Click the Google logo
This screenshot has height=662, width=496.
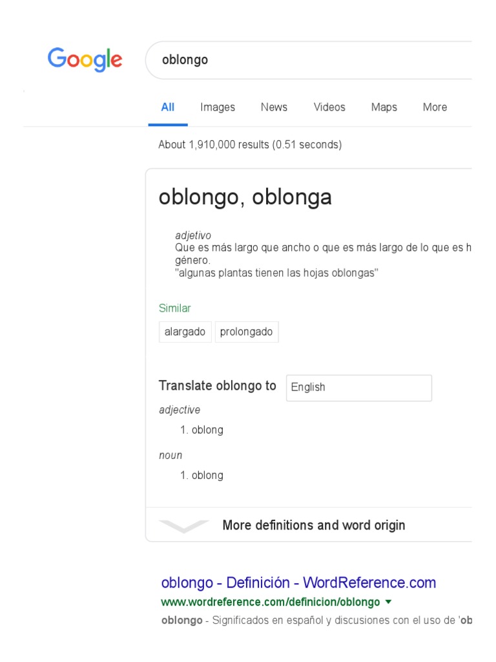[85, 59]
